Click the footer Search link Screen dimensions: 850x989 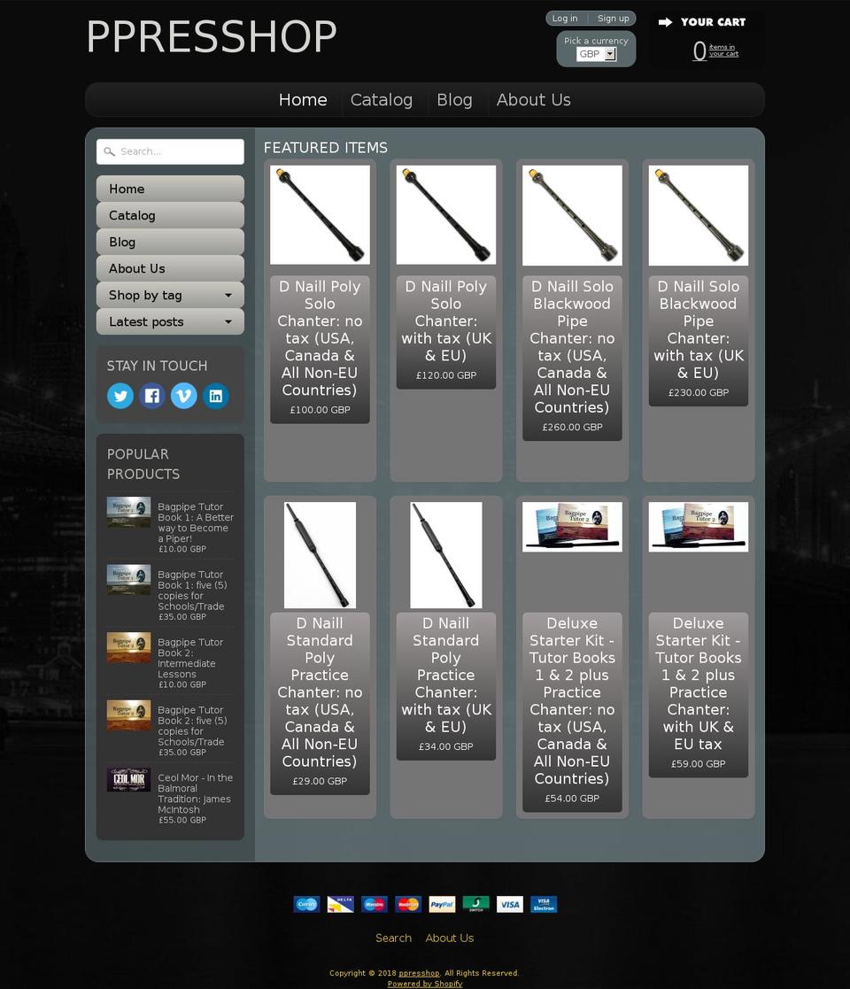pyautogui.click(x=393, y=938)
